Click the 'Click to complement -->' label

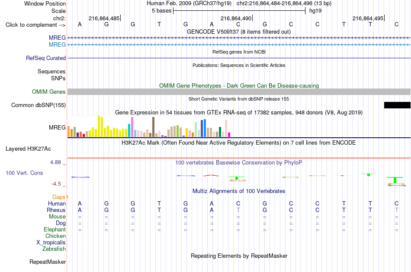click(x=35, y=25)
